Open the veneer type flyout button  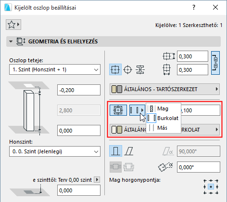[x=137, y=110]
